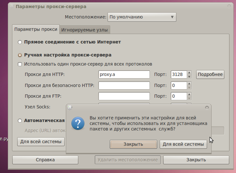236x173 pixels.
Task: Enable 'Использовать один прокси-сервер для всех протоколов' checkbox
Action: pyautogui.click(x=20, y=64)
